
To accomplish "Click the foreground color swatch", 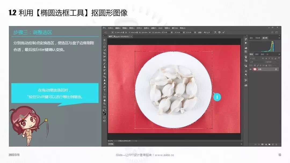I will [104, 113].
